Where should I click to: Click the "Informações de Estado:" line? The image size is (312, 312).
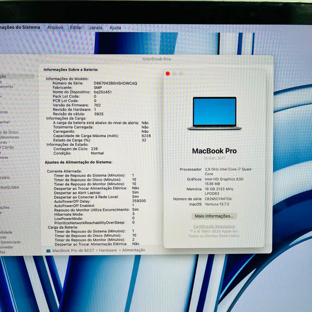tap(67, 145)
